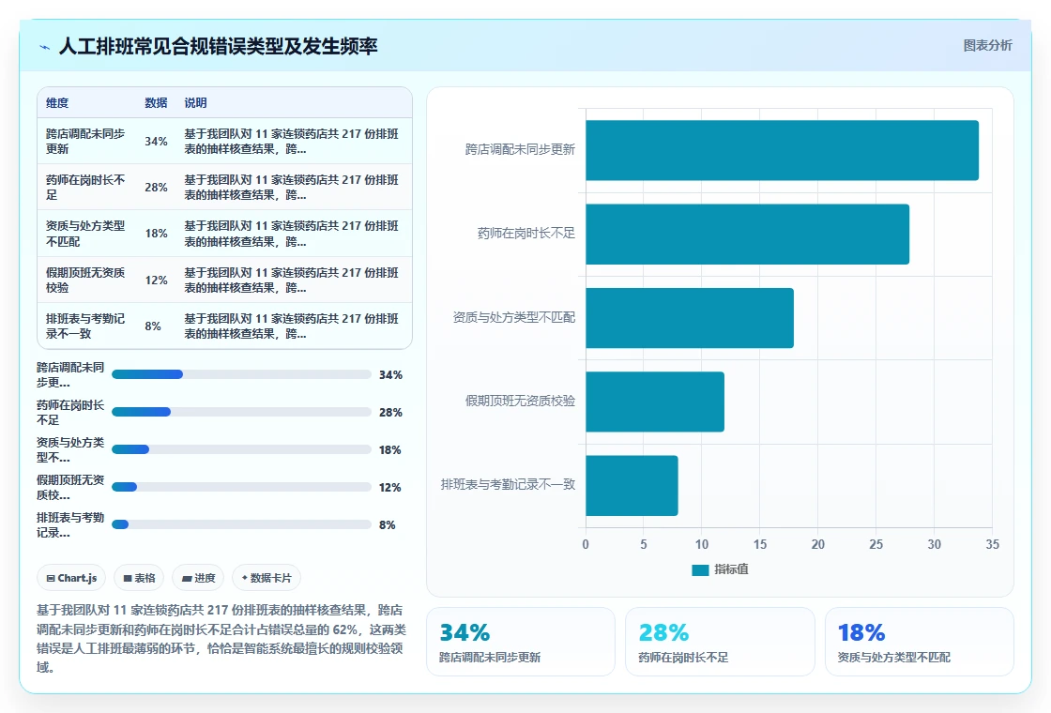Click the lightning icon beside the title
The image size is (1051, 713).
click(x=45, y=47)
